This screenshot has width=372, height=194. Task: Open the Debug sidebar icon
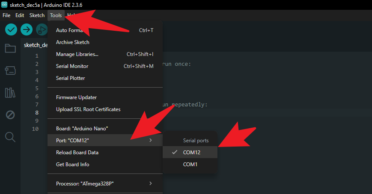[x=10, y=115]
